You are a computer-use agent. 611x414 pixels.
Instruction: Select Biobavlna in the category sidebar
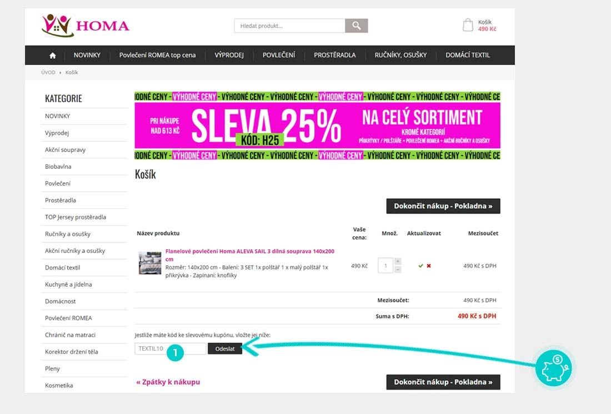coord(58,167)
